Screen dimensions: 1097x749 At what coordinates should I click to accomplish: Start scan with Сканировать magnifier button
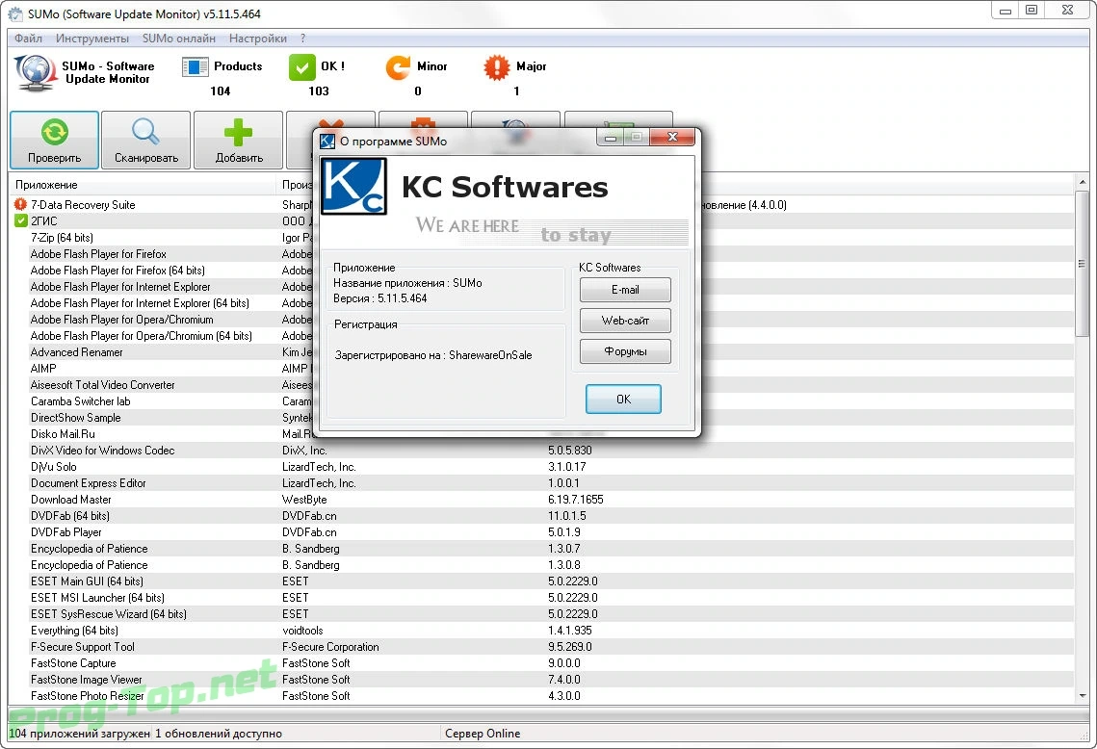[145, 140]
